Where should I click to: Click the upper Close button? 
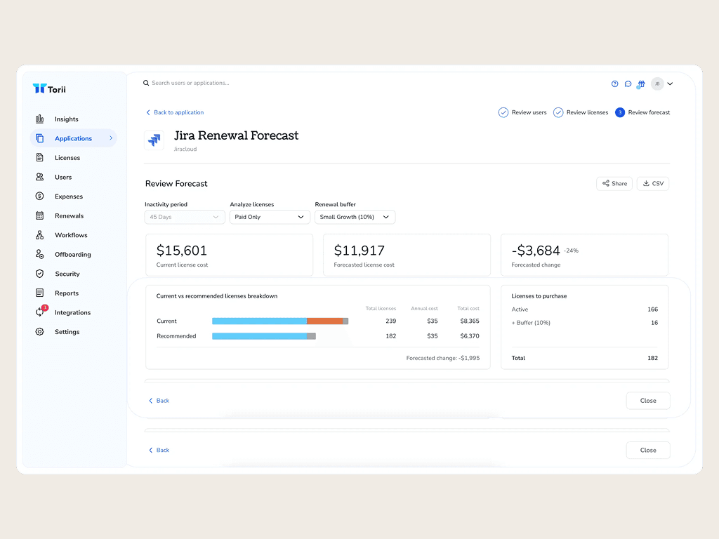click(x=648, y=401)
